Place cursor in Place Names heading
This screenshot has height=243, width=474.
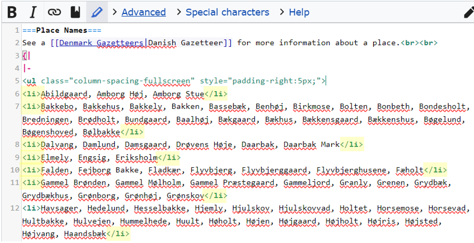coord(62,30)
